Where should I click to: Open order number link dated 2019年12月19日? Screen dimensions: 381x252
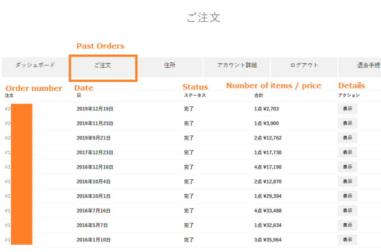click(x=7, y=109)
